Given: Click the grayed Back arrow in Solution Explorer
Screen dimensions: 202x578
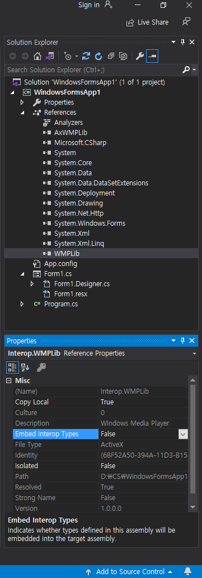Looking at the screenshot, I should [x=13, y=56].
